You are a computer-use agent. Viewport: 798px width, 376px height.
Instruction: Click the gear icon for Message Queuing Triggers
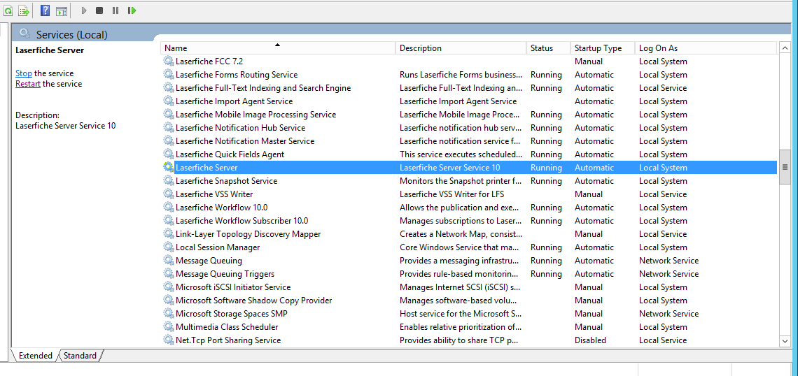168,274
